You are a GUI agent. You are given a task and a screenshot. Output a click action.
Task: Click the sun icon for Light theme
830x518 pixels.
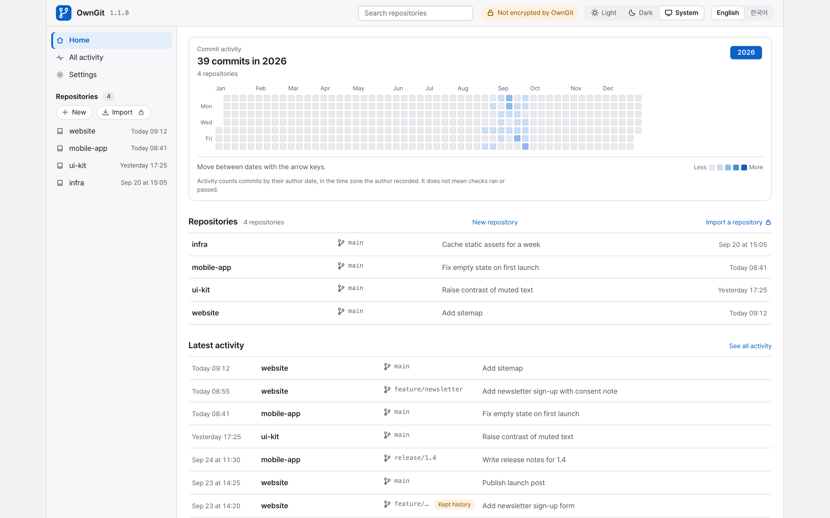click(595, 13)
